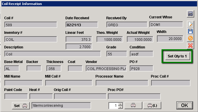
Task: Click the Received By field GREG
Action: (x=127, y=25)
